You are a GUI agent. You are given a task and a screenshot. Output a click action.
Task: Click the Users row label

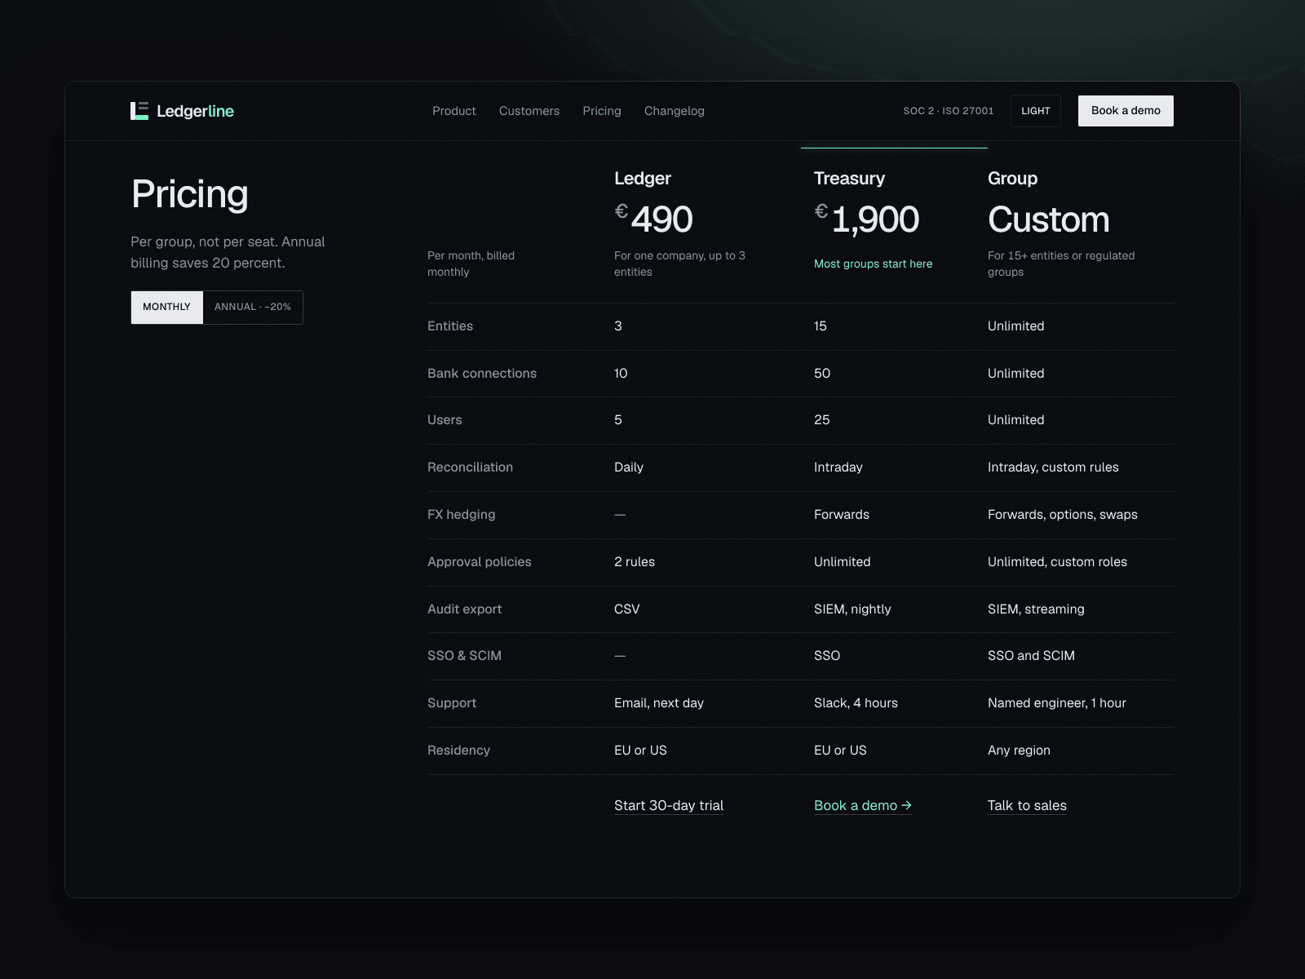coord(445,420)
